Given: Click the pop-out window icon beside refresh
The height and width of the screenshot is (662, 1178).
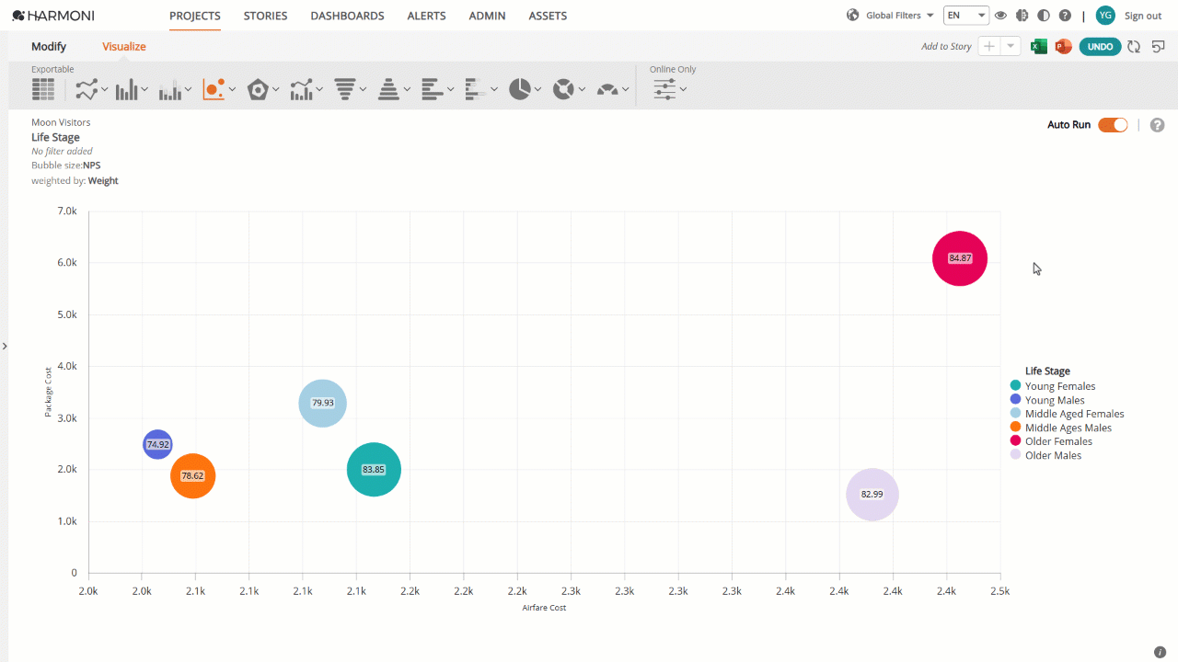Looking at the screenshot, I should 1159,46.
